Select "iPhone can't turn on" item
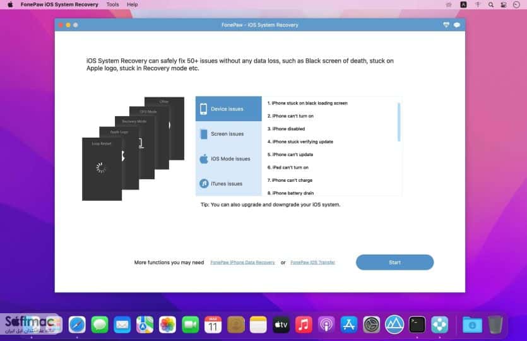Viewport: 527px width, 341px height. point(290,116)
